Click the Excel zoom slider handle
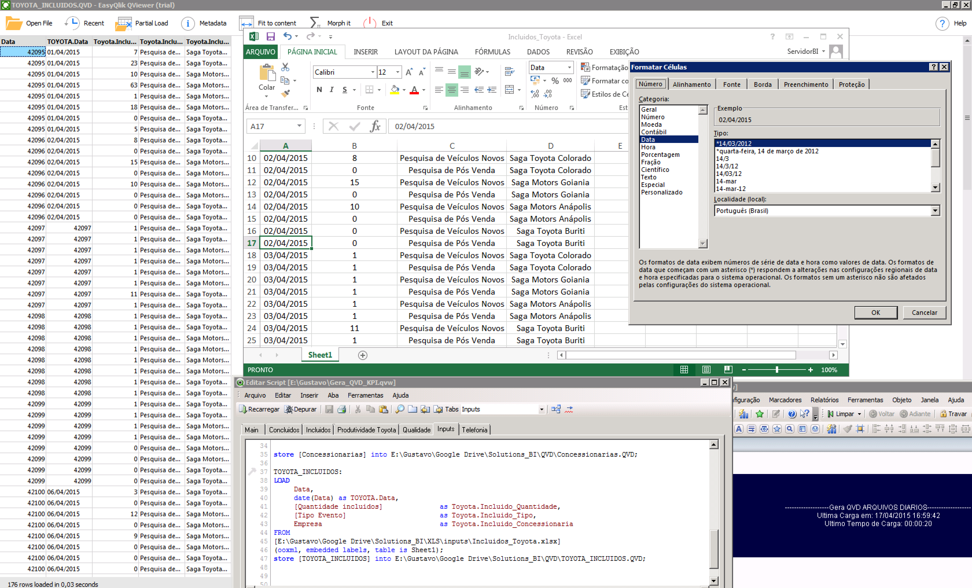Screen dimensions: 972x588 coord(777,370)
